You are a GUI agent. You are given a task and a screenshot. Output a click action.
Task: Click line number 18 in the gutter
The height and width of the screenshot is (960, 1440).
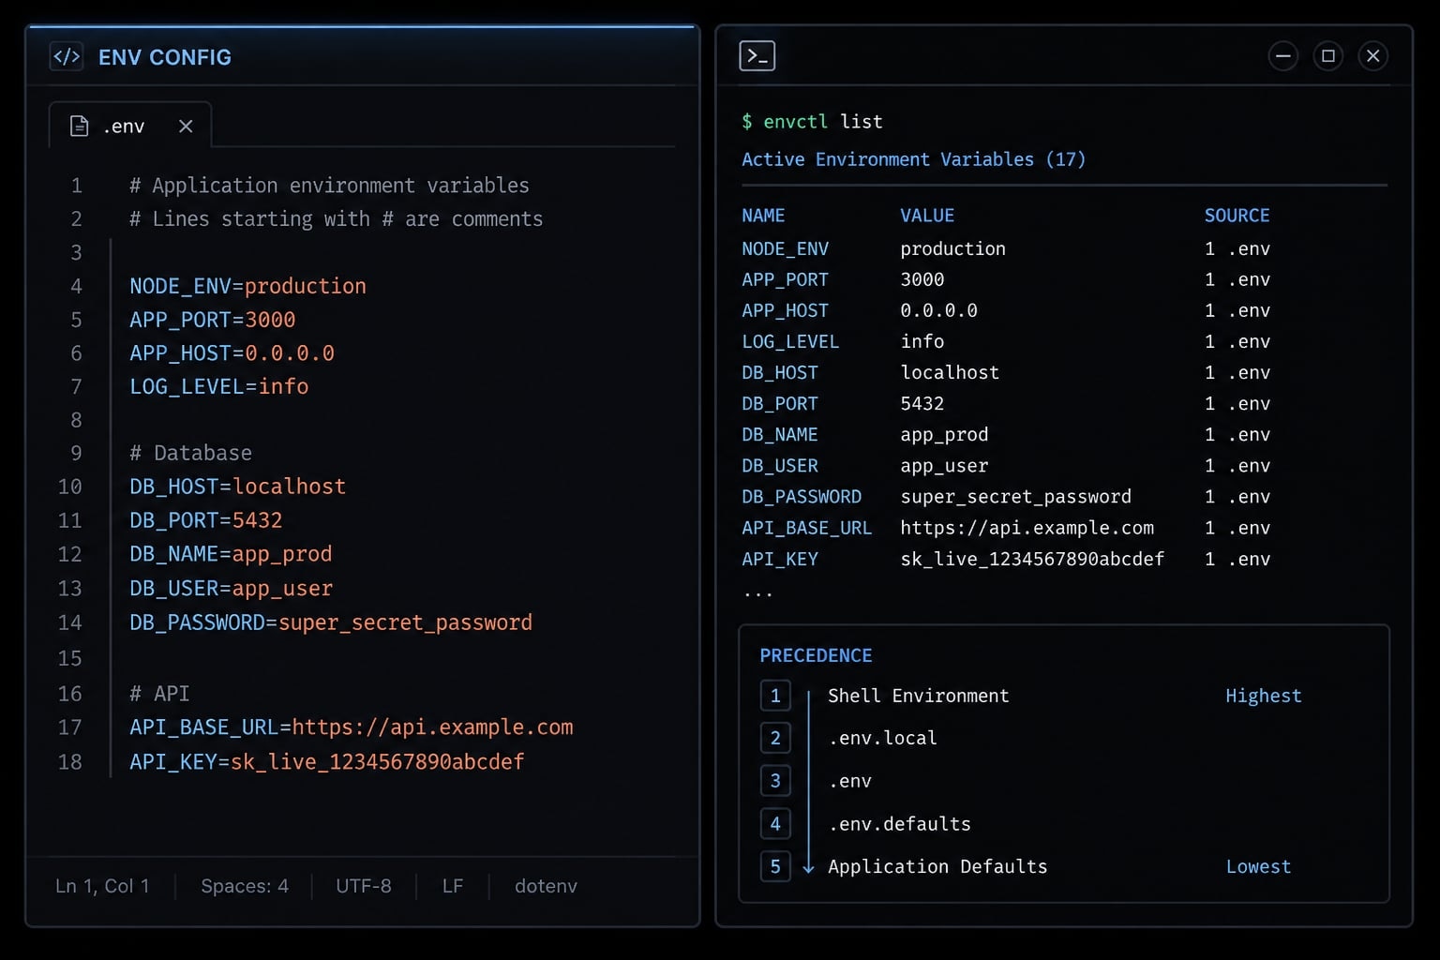tap(70, 761)
